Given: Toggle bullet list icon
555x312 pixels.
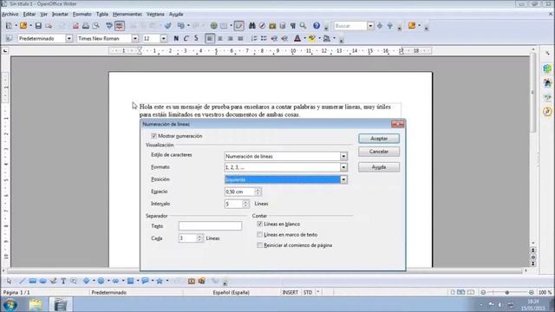Looking at the screenshot, I should pos(264,38).
